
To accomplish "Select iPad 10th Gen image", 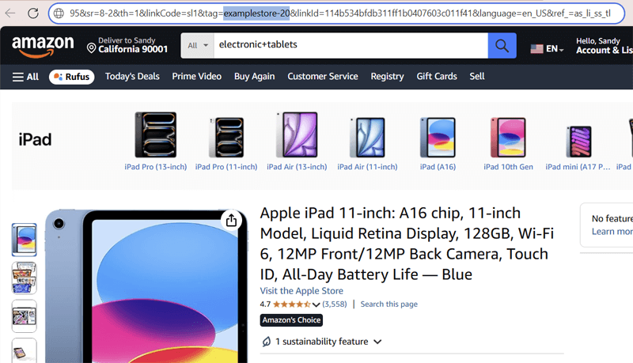I will (x=508, y=137).
